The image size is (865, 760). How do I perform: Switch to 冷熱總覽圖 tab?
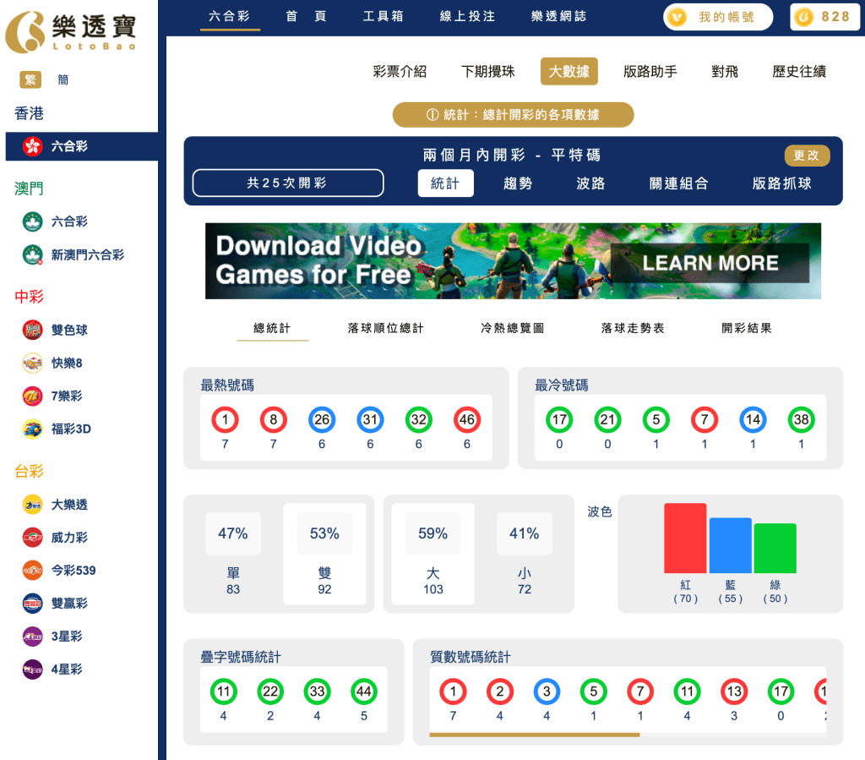click(512, 328)
